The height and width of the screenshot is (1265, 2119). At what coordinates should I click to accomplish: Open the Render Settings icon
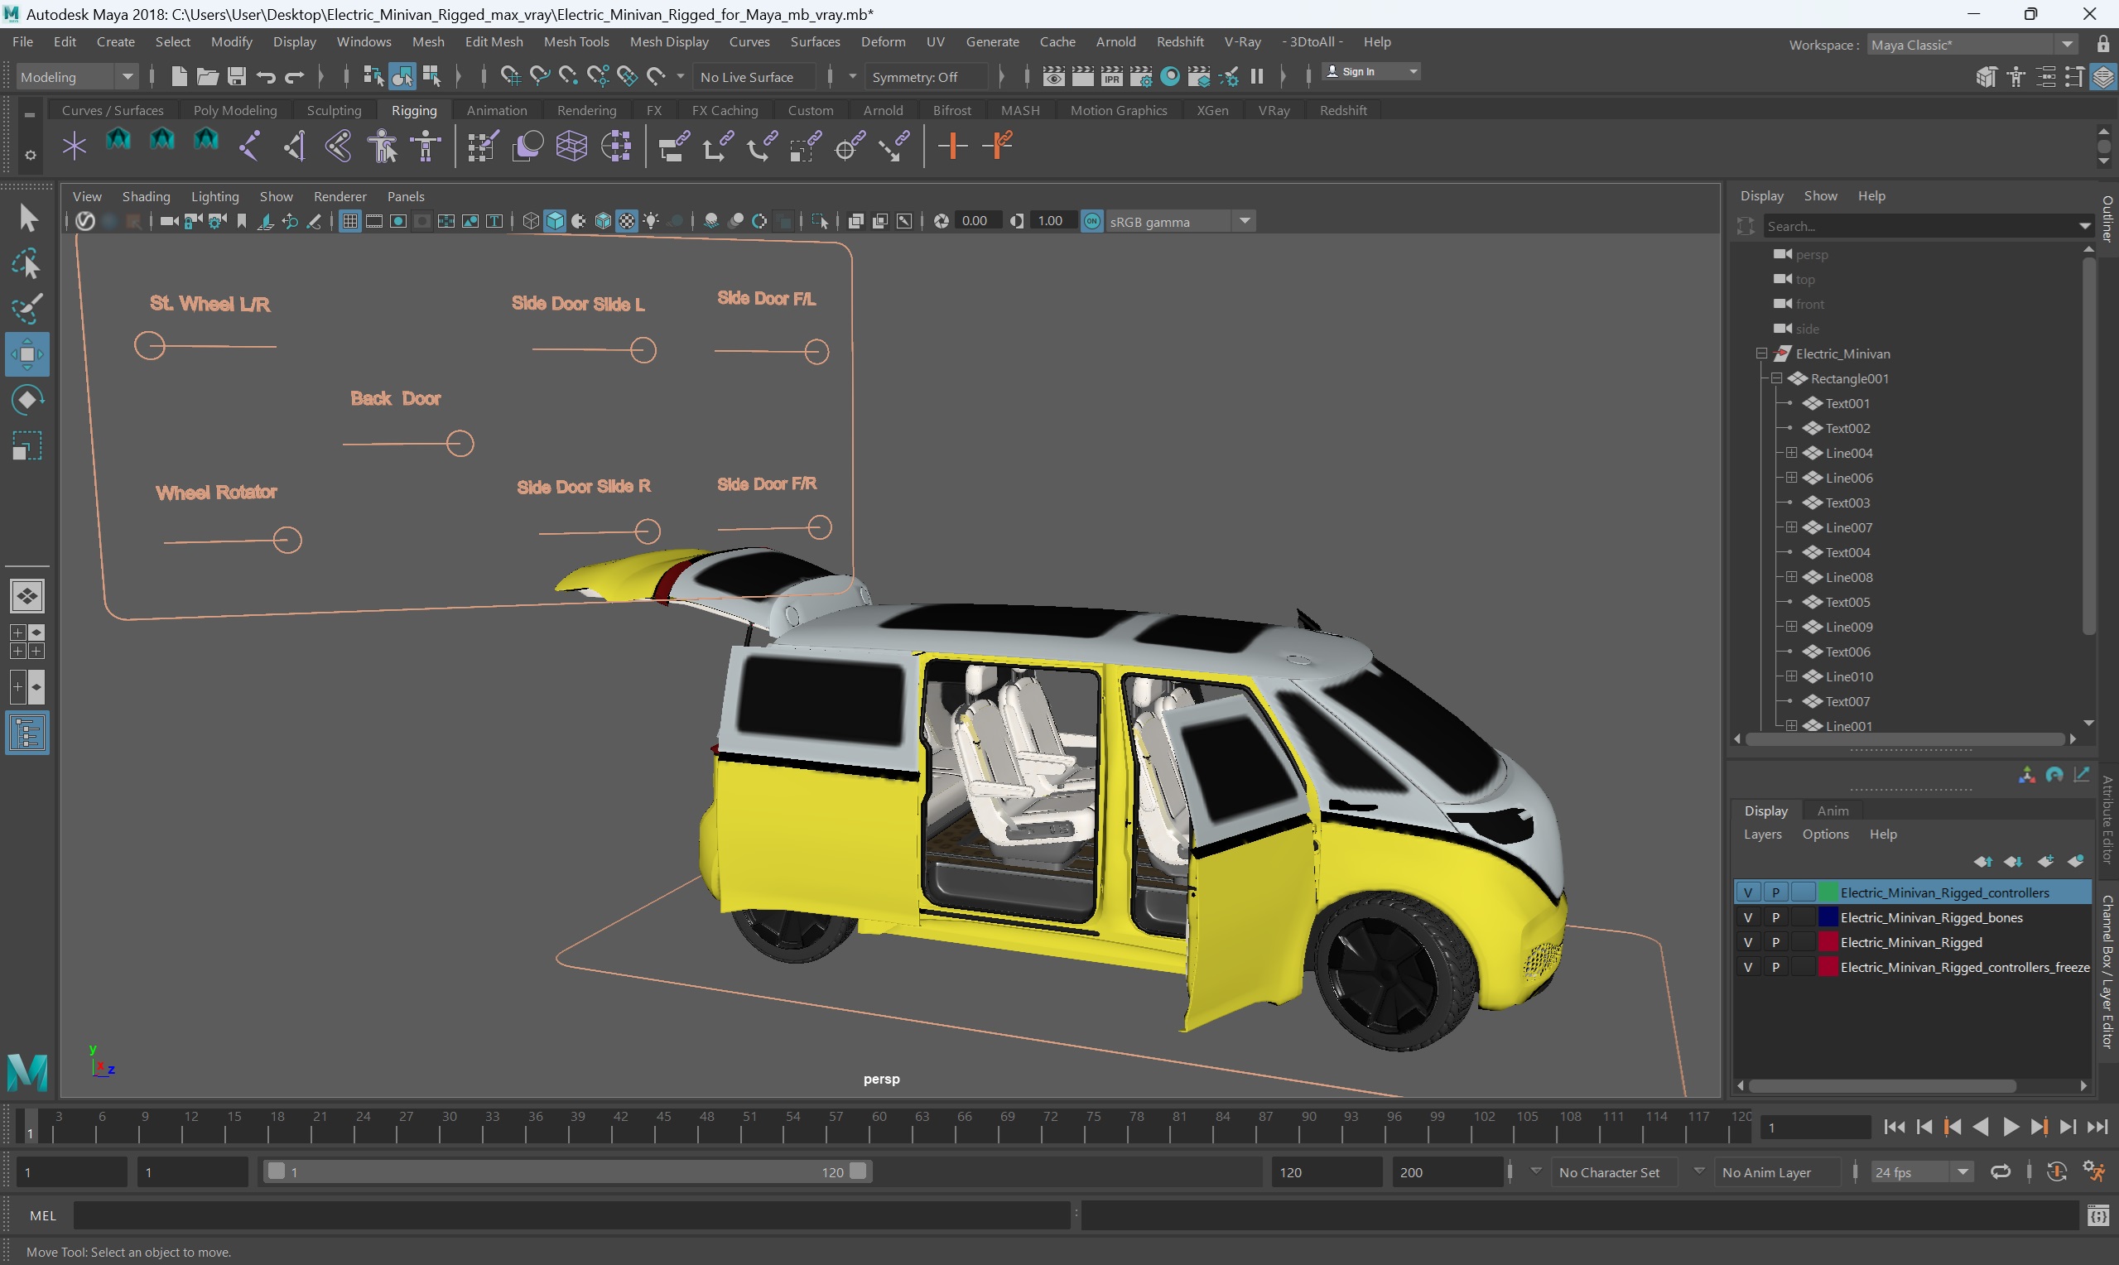pos(1140,77)
